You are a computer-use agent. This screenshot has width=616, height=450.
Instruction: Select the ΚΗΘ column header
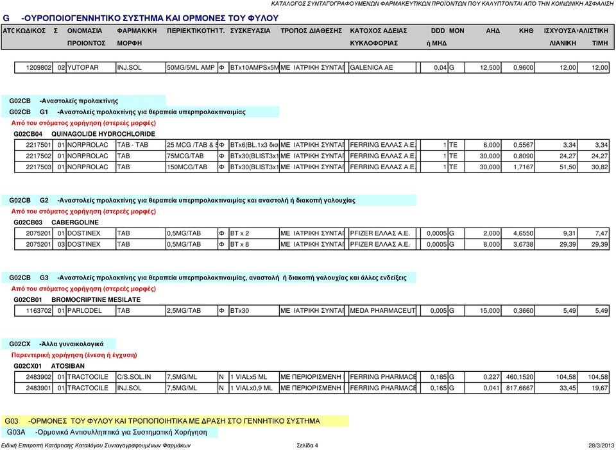pos(526,31)
